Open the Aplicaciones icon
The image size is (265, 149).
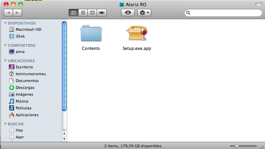click(12, 115)
